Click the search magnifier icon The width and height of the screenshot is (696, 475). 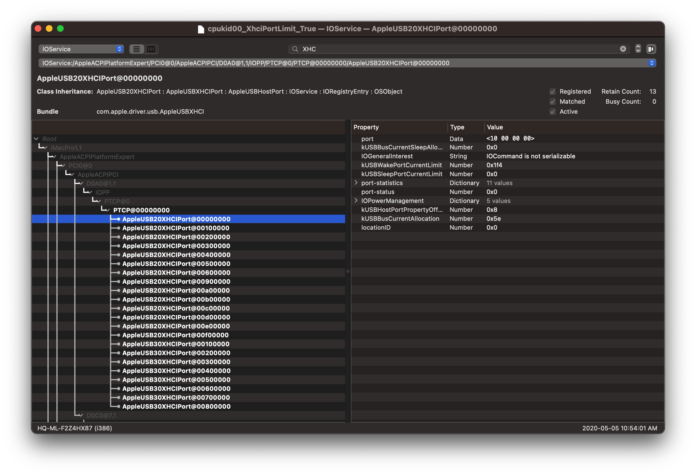click(295, 49)
